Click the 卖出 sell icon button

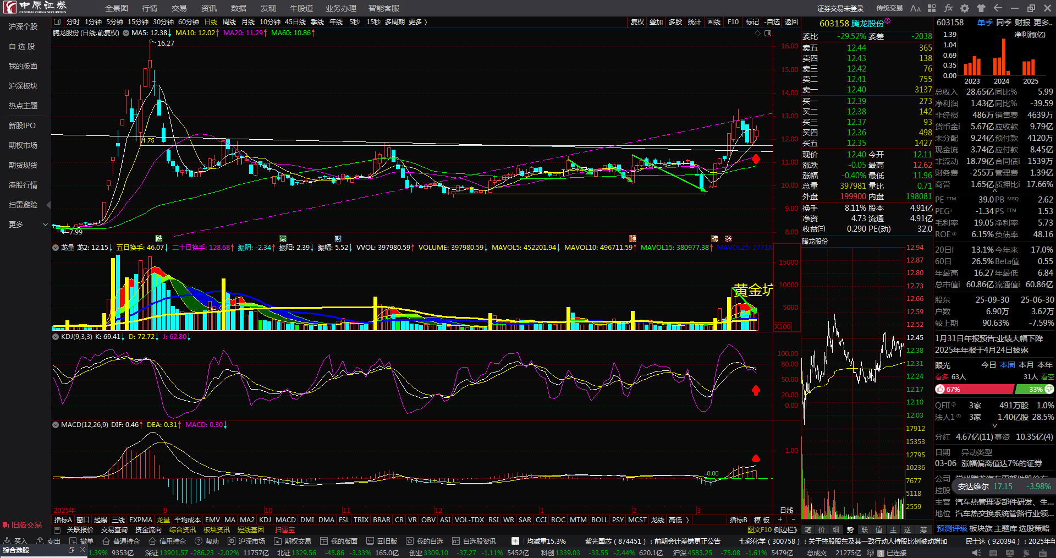point(48,541)
